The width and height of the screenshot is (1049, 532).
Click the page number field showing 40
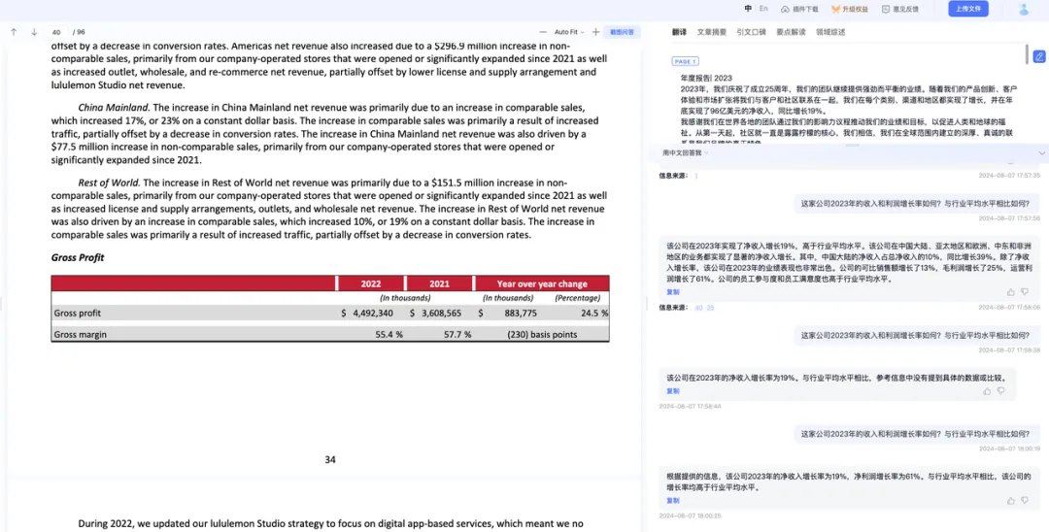click(56, 32)
